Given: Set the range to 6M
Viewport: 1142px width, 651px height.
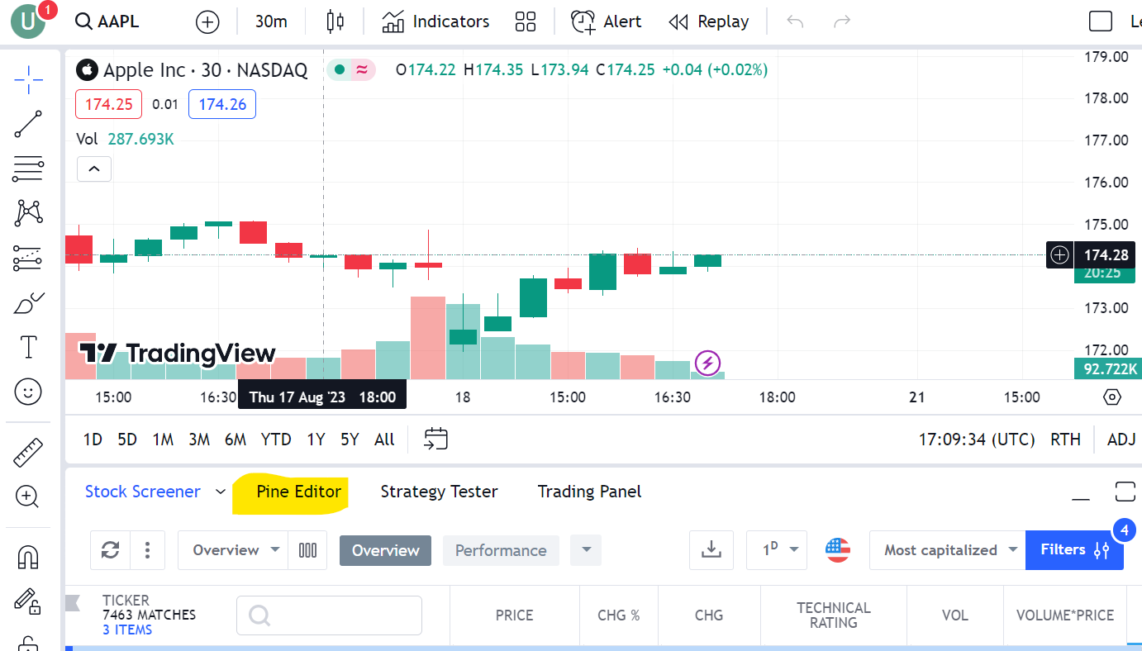Looking at the screenshot, I should click(x=236, y=440).
